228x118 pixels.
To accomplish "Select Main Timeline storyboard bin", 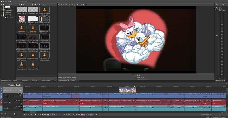I will click(x=11, y=18).
